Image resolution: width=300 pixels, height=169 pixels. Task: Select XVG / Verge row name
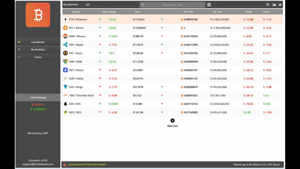[76, 87]
